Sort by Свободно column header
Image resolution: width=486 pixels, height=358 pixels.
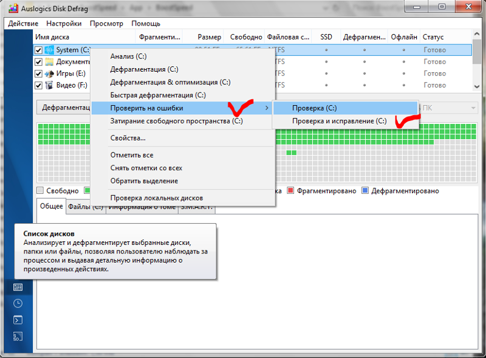point(244,37)
